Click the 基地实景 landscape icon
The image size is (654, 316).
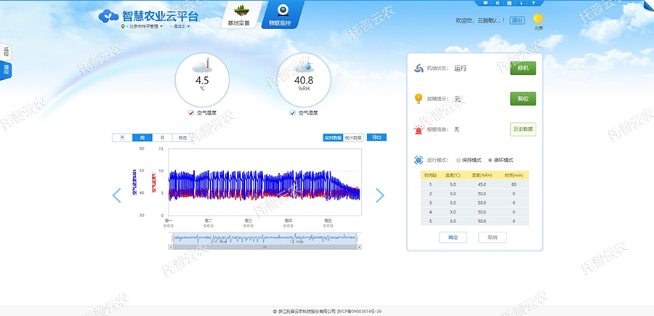pyautogui.click(x=239, y=11)
